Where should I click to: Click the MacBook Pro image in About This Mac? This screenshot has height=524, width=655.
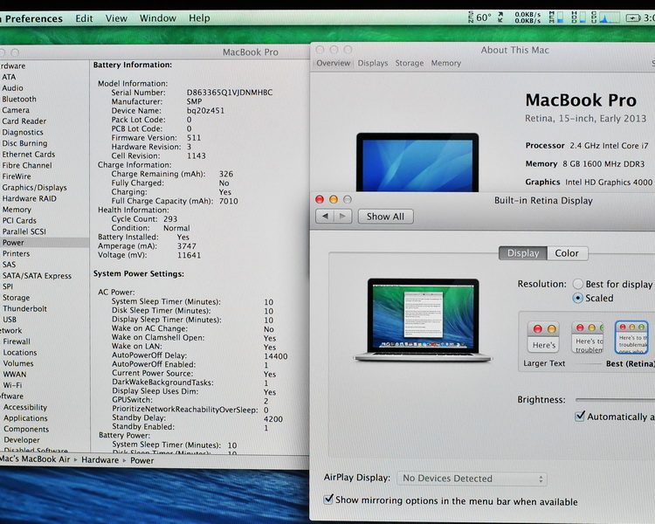click(417, 163)
